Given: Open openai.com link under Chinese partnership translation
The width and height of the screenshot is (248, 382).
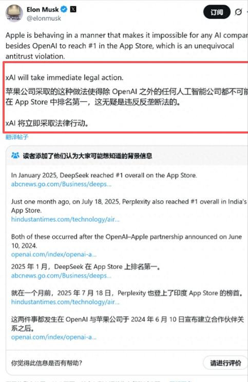Looking at the screenshot, I should 54,337.
